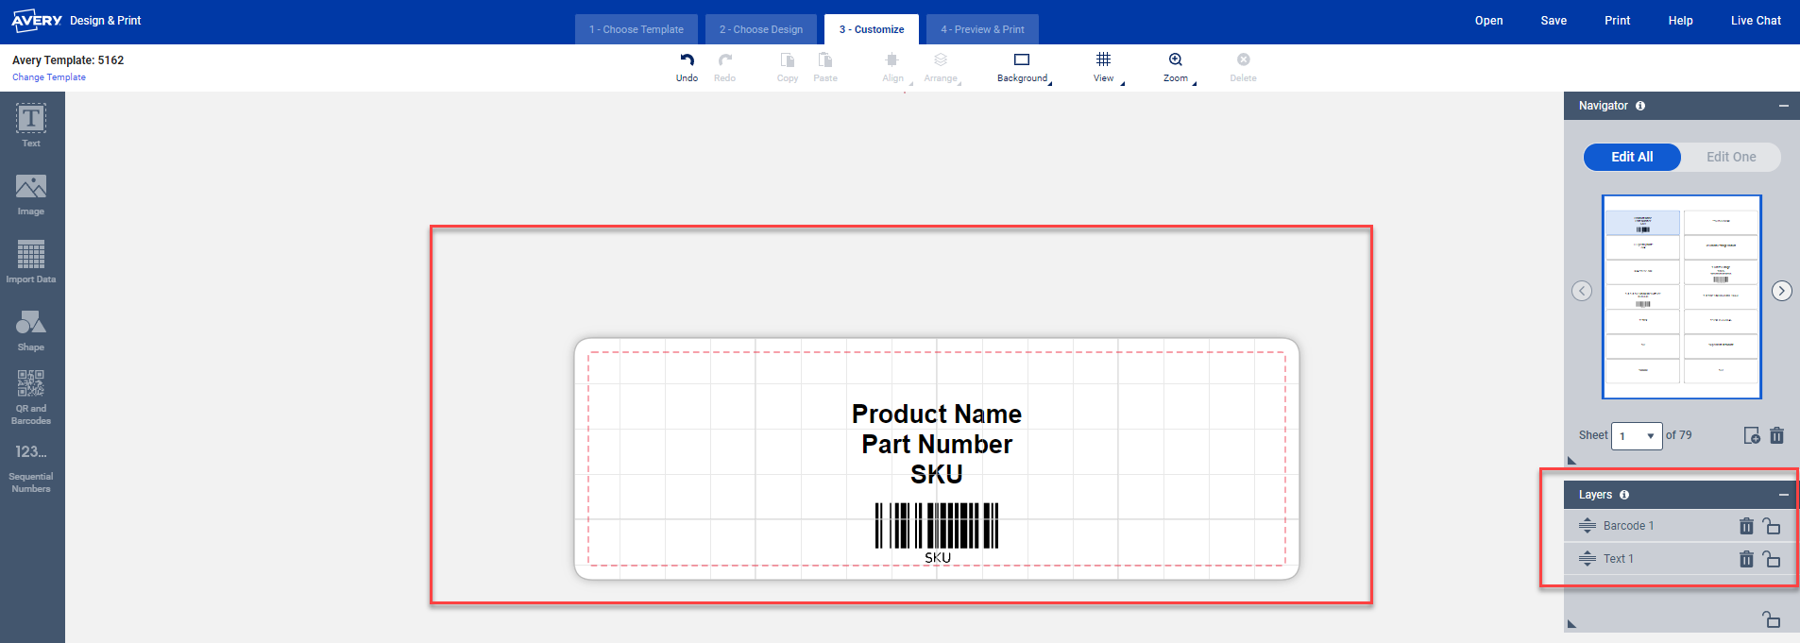The image size is (1800, 643).
Task: Open the Import Data tool
Action: coord(31,262)
